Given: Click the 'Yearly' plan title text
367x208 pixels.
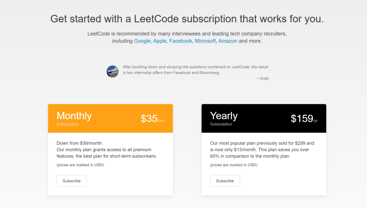Looking at the screenshot, I should (224, 116).
